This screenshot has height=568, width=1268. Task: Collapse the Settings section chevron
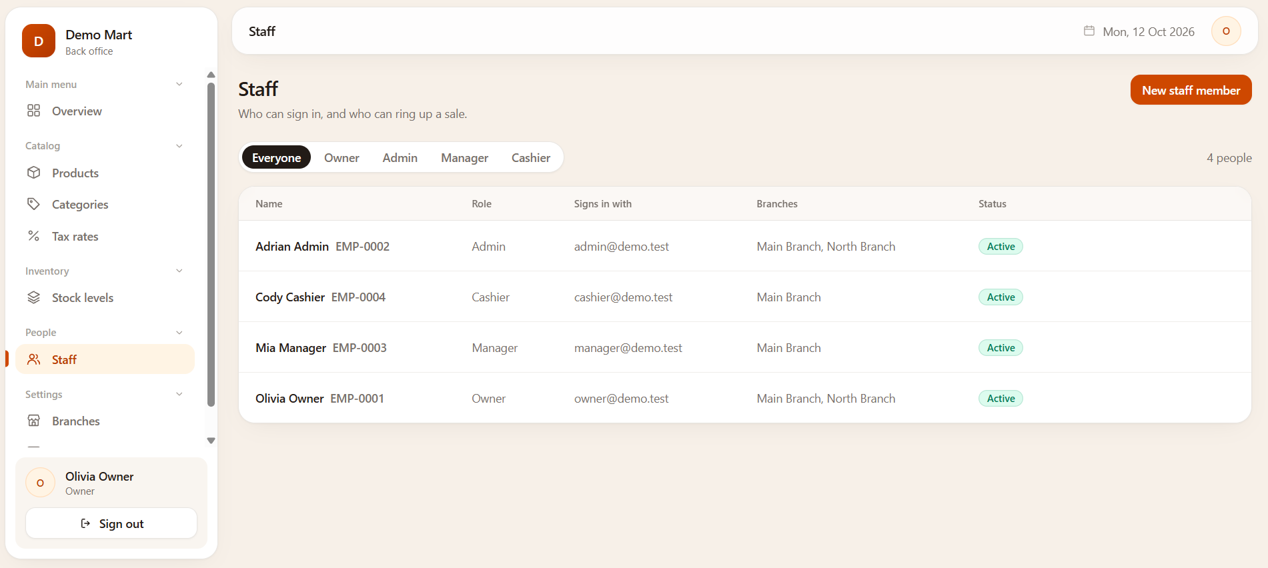(x=179, y=394)
